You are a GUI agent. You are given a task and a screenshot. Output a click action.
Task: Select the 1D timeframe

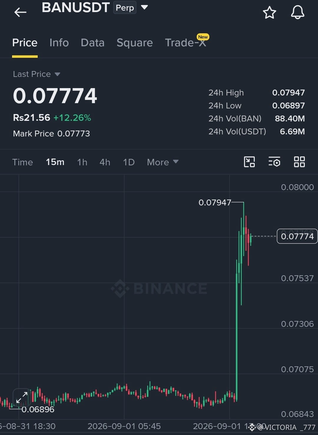coord(129,162)
